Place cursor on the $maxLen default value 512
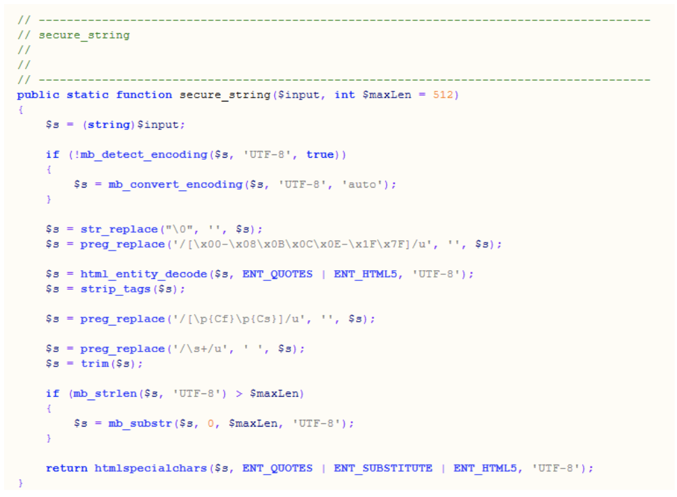The height and width of the screenshot is (497, 677). (x=443, y=95)
